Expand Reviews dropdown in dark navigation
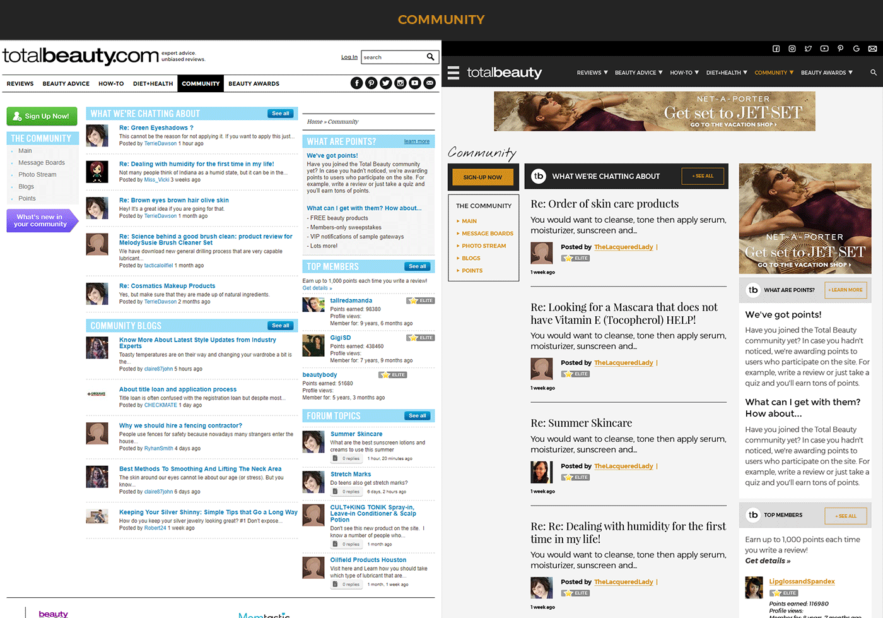 [x=592, y=73]
